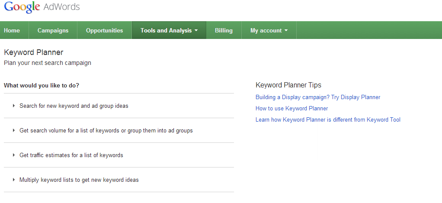
Task: Select 'Search for new keyword and ad group ideas'
Action: coord(74,106)
